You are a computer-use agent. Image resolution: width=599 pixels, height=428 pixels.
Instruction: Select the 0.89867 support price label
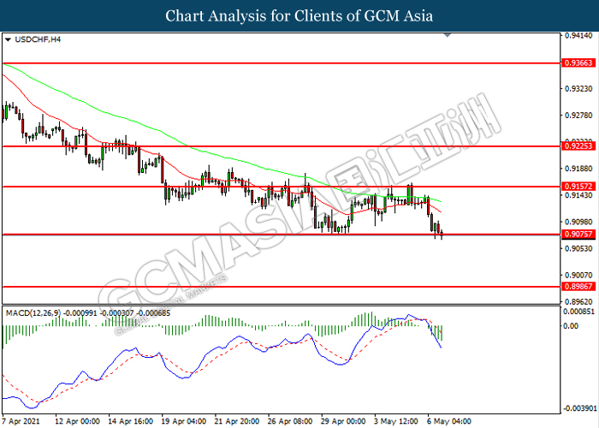[x=578, y=287]
